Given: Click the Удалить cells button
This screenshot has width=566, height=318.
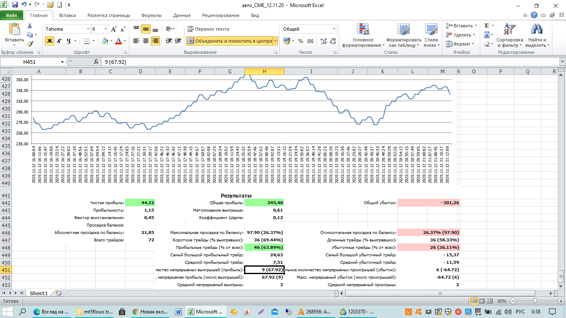Looking at the screenshot, I should point(459,35).
